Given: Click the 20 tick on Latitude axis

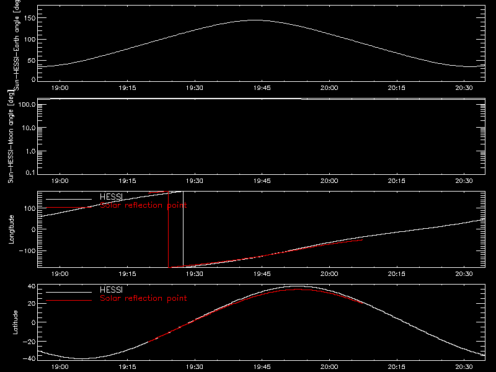Looking at the screenshot, I should pyautogui.click(x=32, y=304).
